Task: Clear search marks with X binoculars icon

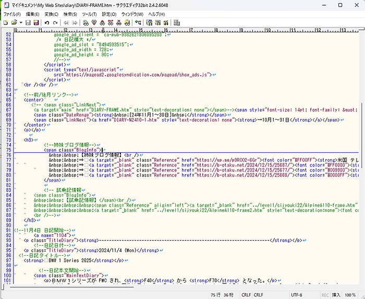Action: click(119, 22)
